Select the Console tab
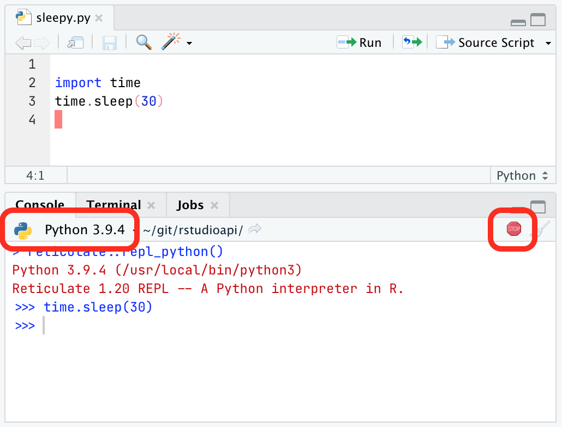This screenshot has width=562, height=427. pos(40,205)
